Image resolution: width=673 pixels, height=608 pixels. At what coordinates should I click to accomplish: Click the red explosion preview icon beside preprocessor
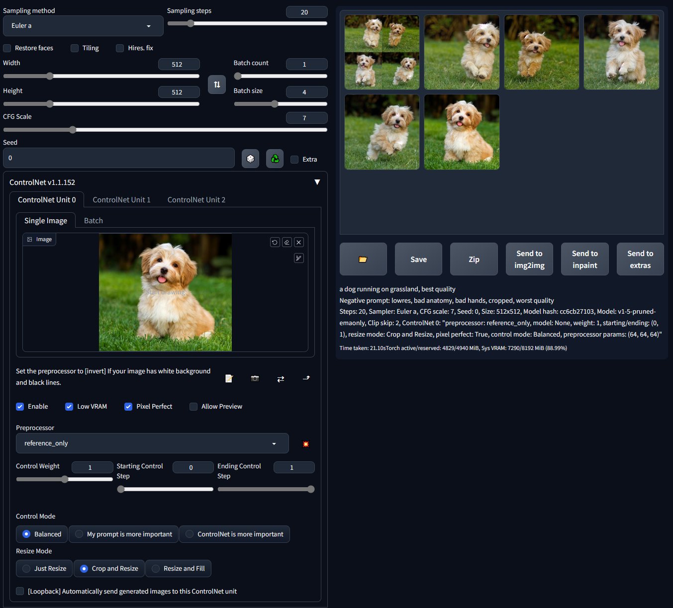[x=305, y=443]
